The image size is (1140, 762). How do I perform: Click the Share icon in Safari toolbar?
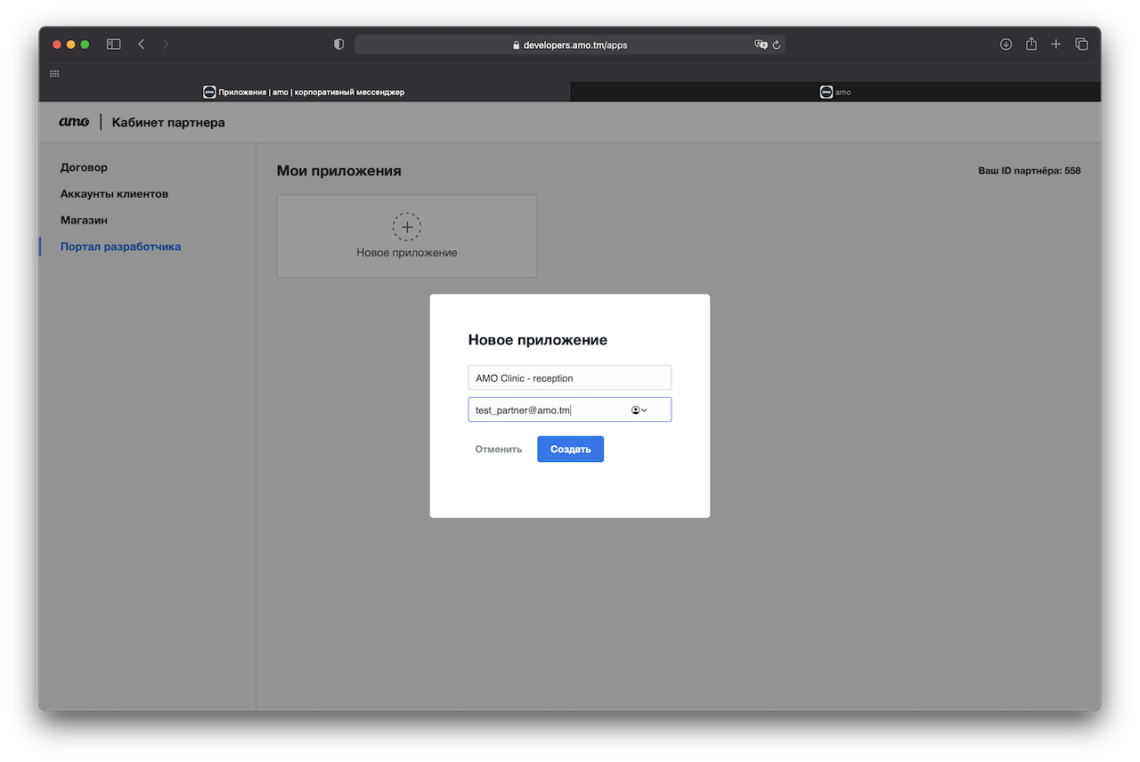pos(1030,45)
